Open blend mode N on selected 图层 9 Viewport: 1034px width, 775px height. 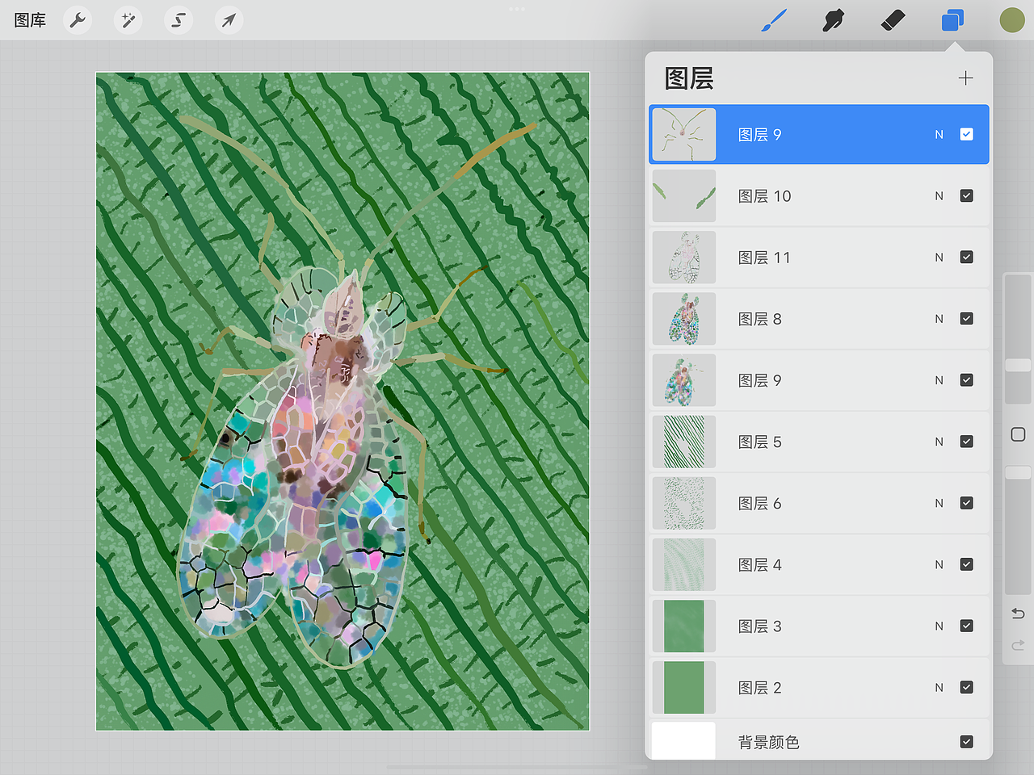point(939,135)
